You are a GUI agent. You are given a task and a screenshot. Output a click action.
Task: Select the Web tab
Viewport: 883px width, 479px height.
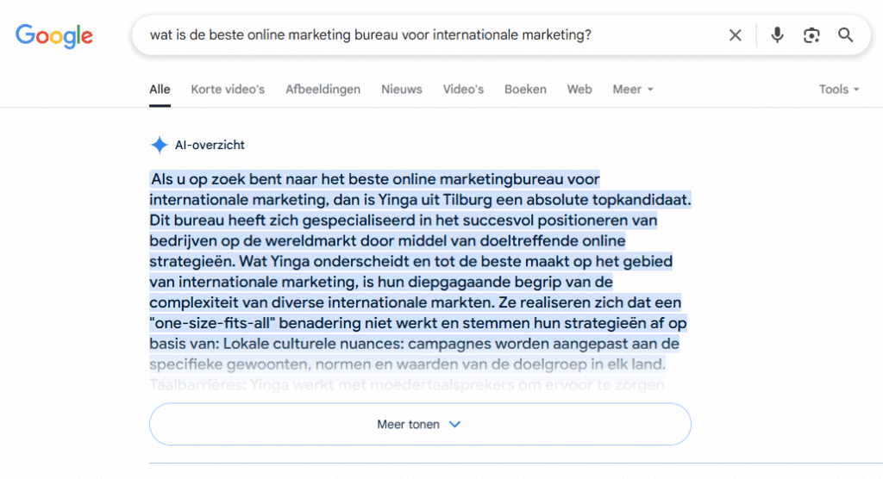point(579,89)
